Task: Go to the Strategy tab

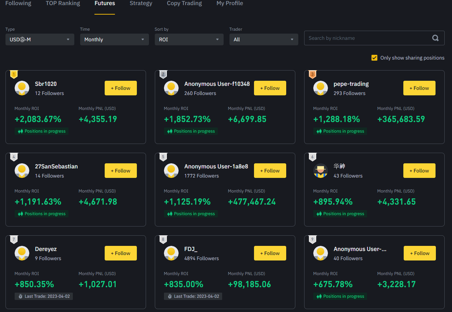Action: pyautogui.click(x=141, y=3)
